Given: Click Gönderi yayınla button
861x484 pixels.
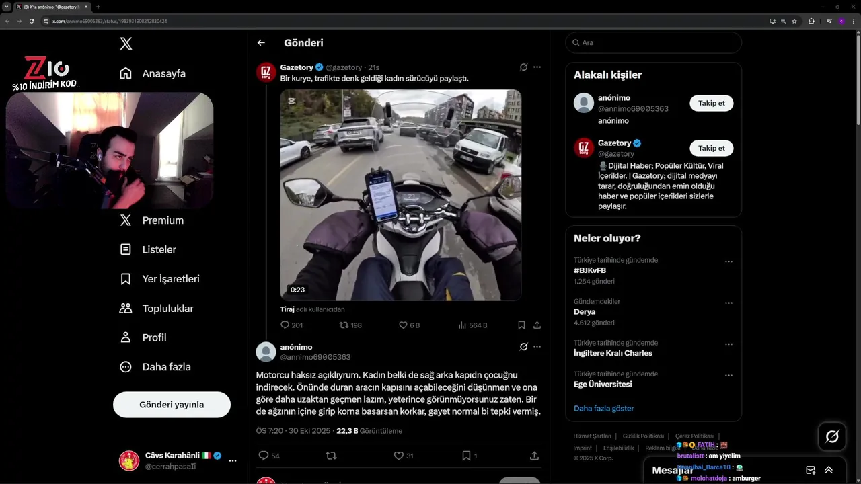Looking at the screenshot, I should click(172, 405).
